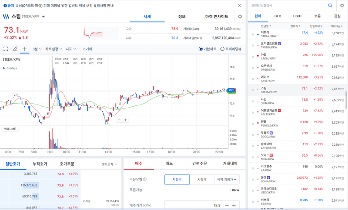Switch to 누적호가 tab
Viewport: 348px width, 210px height.
click(40, 164)
